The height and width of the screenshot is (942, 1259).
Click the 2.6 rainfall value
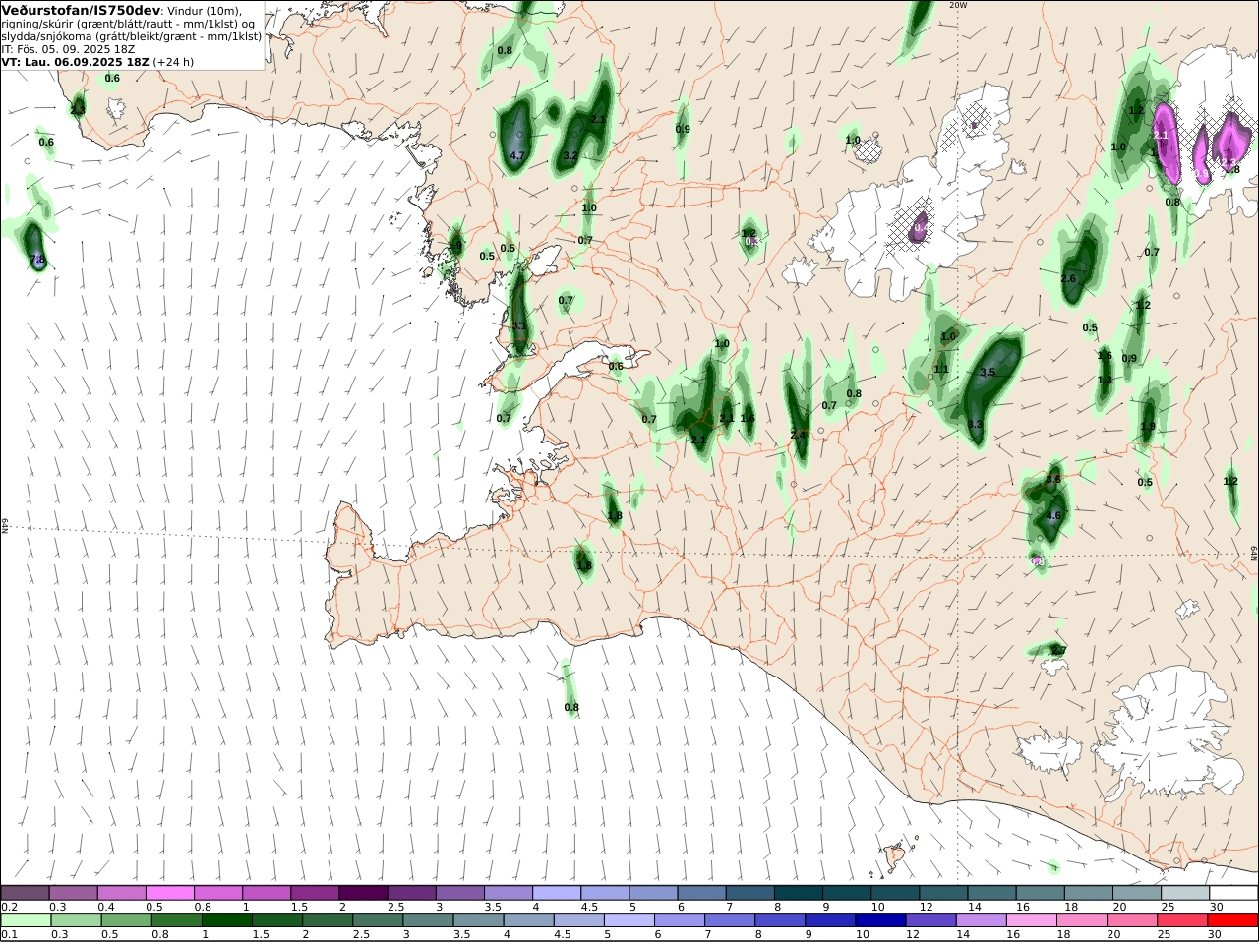1068,279
